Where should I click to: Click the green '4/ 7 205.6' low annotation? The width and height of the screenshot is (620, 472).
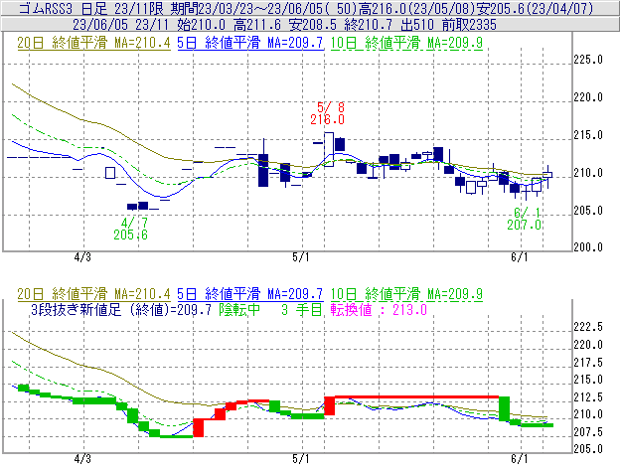click(131, 229)
